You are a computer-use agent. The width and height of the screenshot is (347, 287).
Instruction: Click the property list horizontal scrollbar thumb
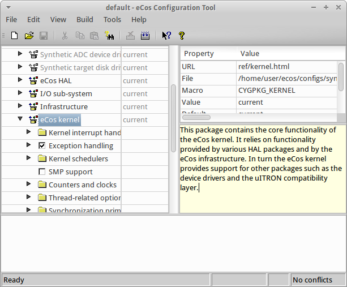click(x=196, y=117)
